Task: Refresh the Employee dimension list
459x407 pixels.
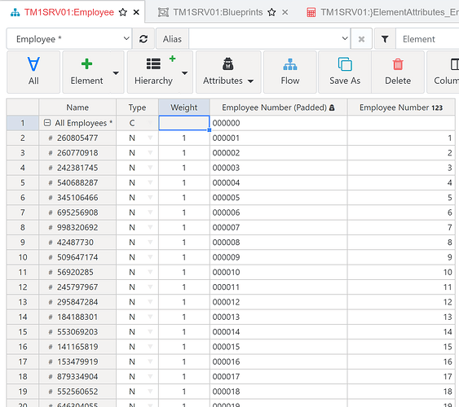Action: tap(143, 39)
